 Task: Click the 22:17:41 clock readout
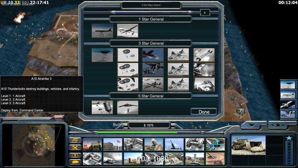click(x=39, y=3)
